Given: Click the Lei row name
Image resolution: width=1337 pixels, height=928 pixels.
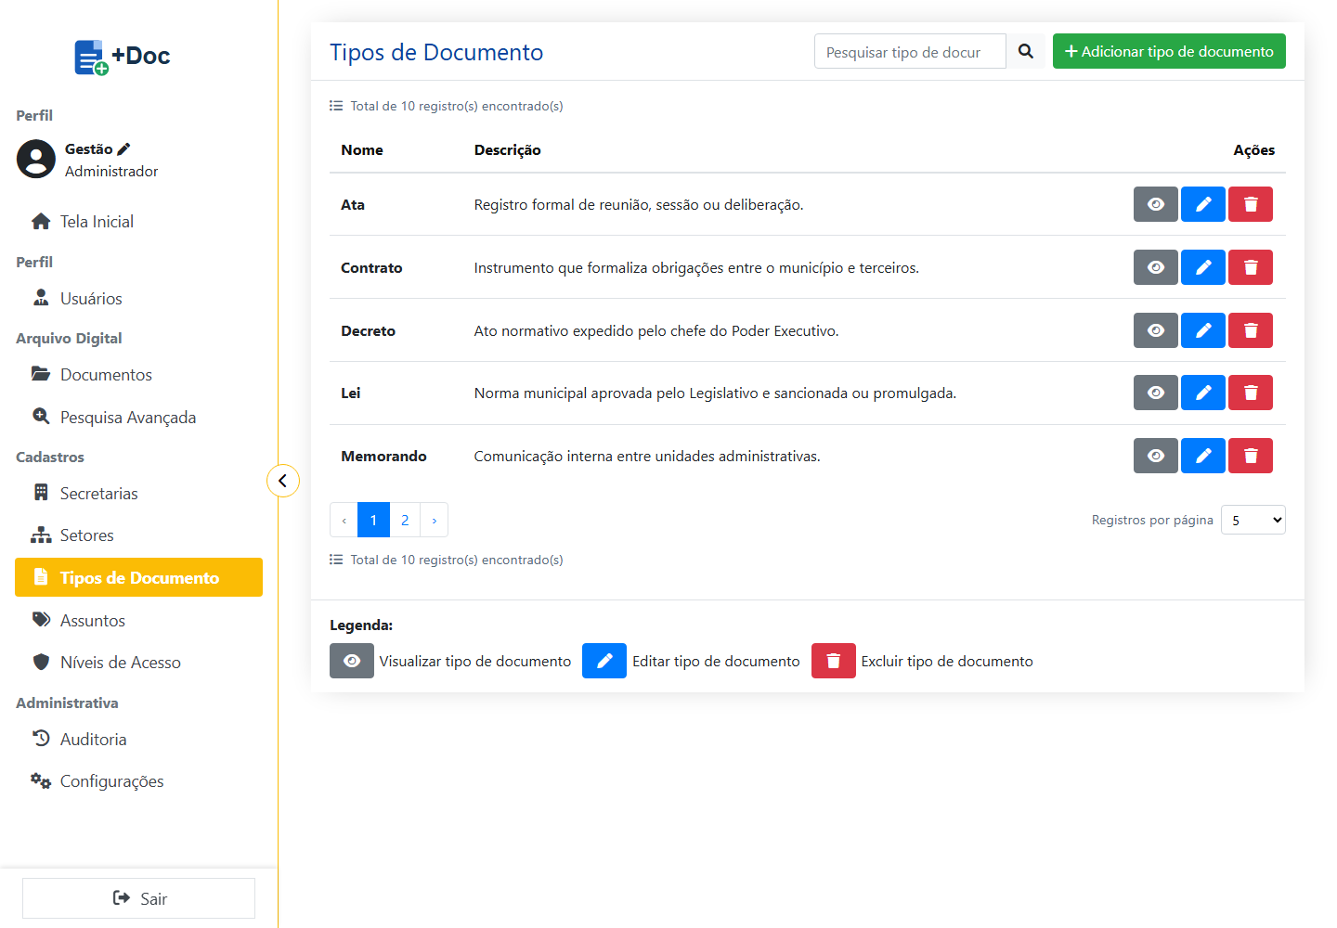Looking at the screenshot, I should (x=350, y=393).
